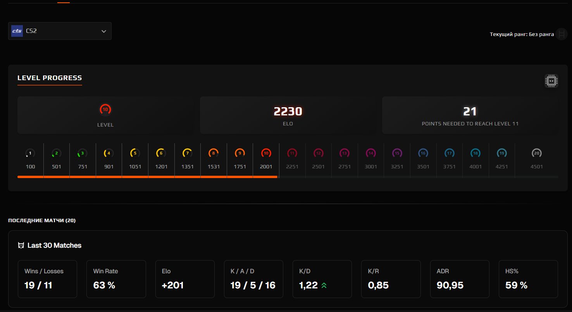Click the level 10 badge icon
572x312 pixels.
pos(105,110)
